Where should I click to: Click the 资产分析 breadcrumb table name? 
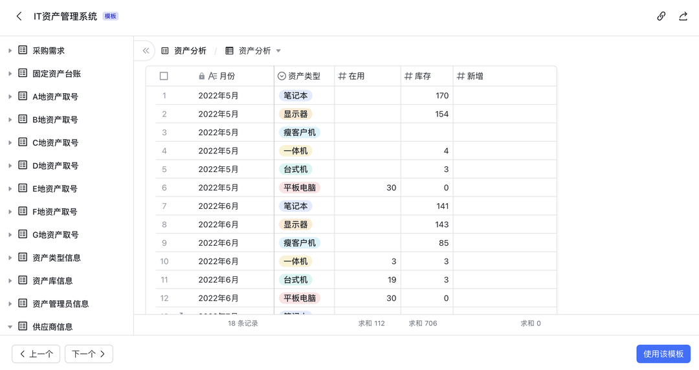click(x=190, y=51)
